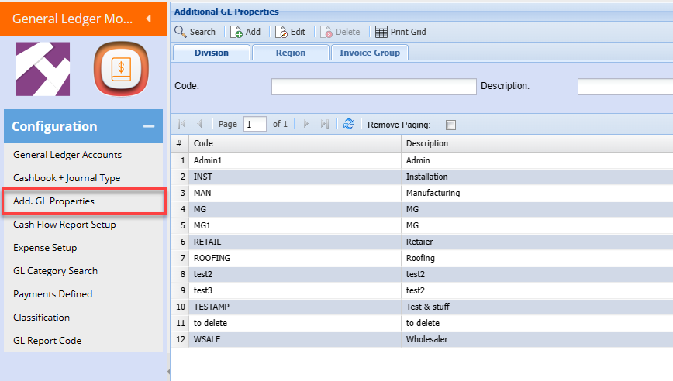673x381 pixels.
Task: Sort by the Description column header
Action: [427, 143]
